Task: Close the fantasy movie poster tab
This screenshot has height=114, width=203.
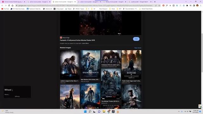Action: click(126, 2)
